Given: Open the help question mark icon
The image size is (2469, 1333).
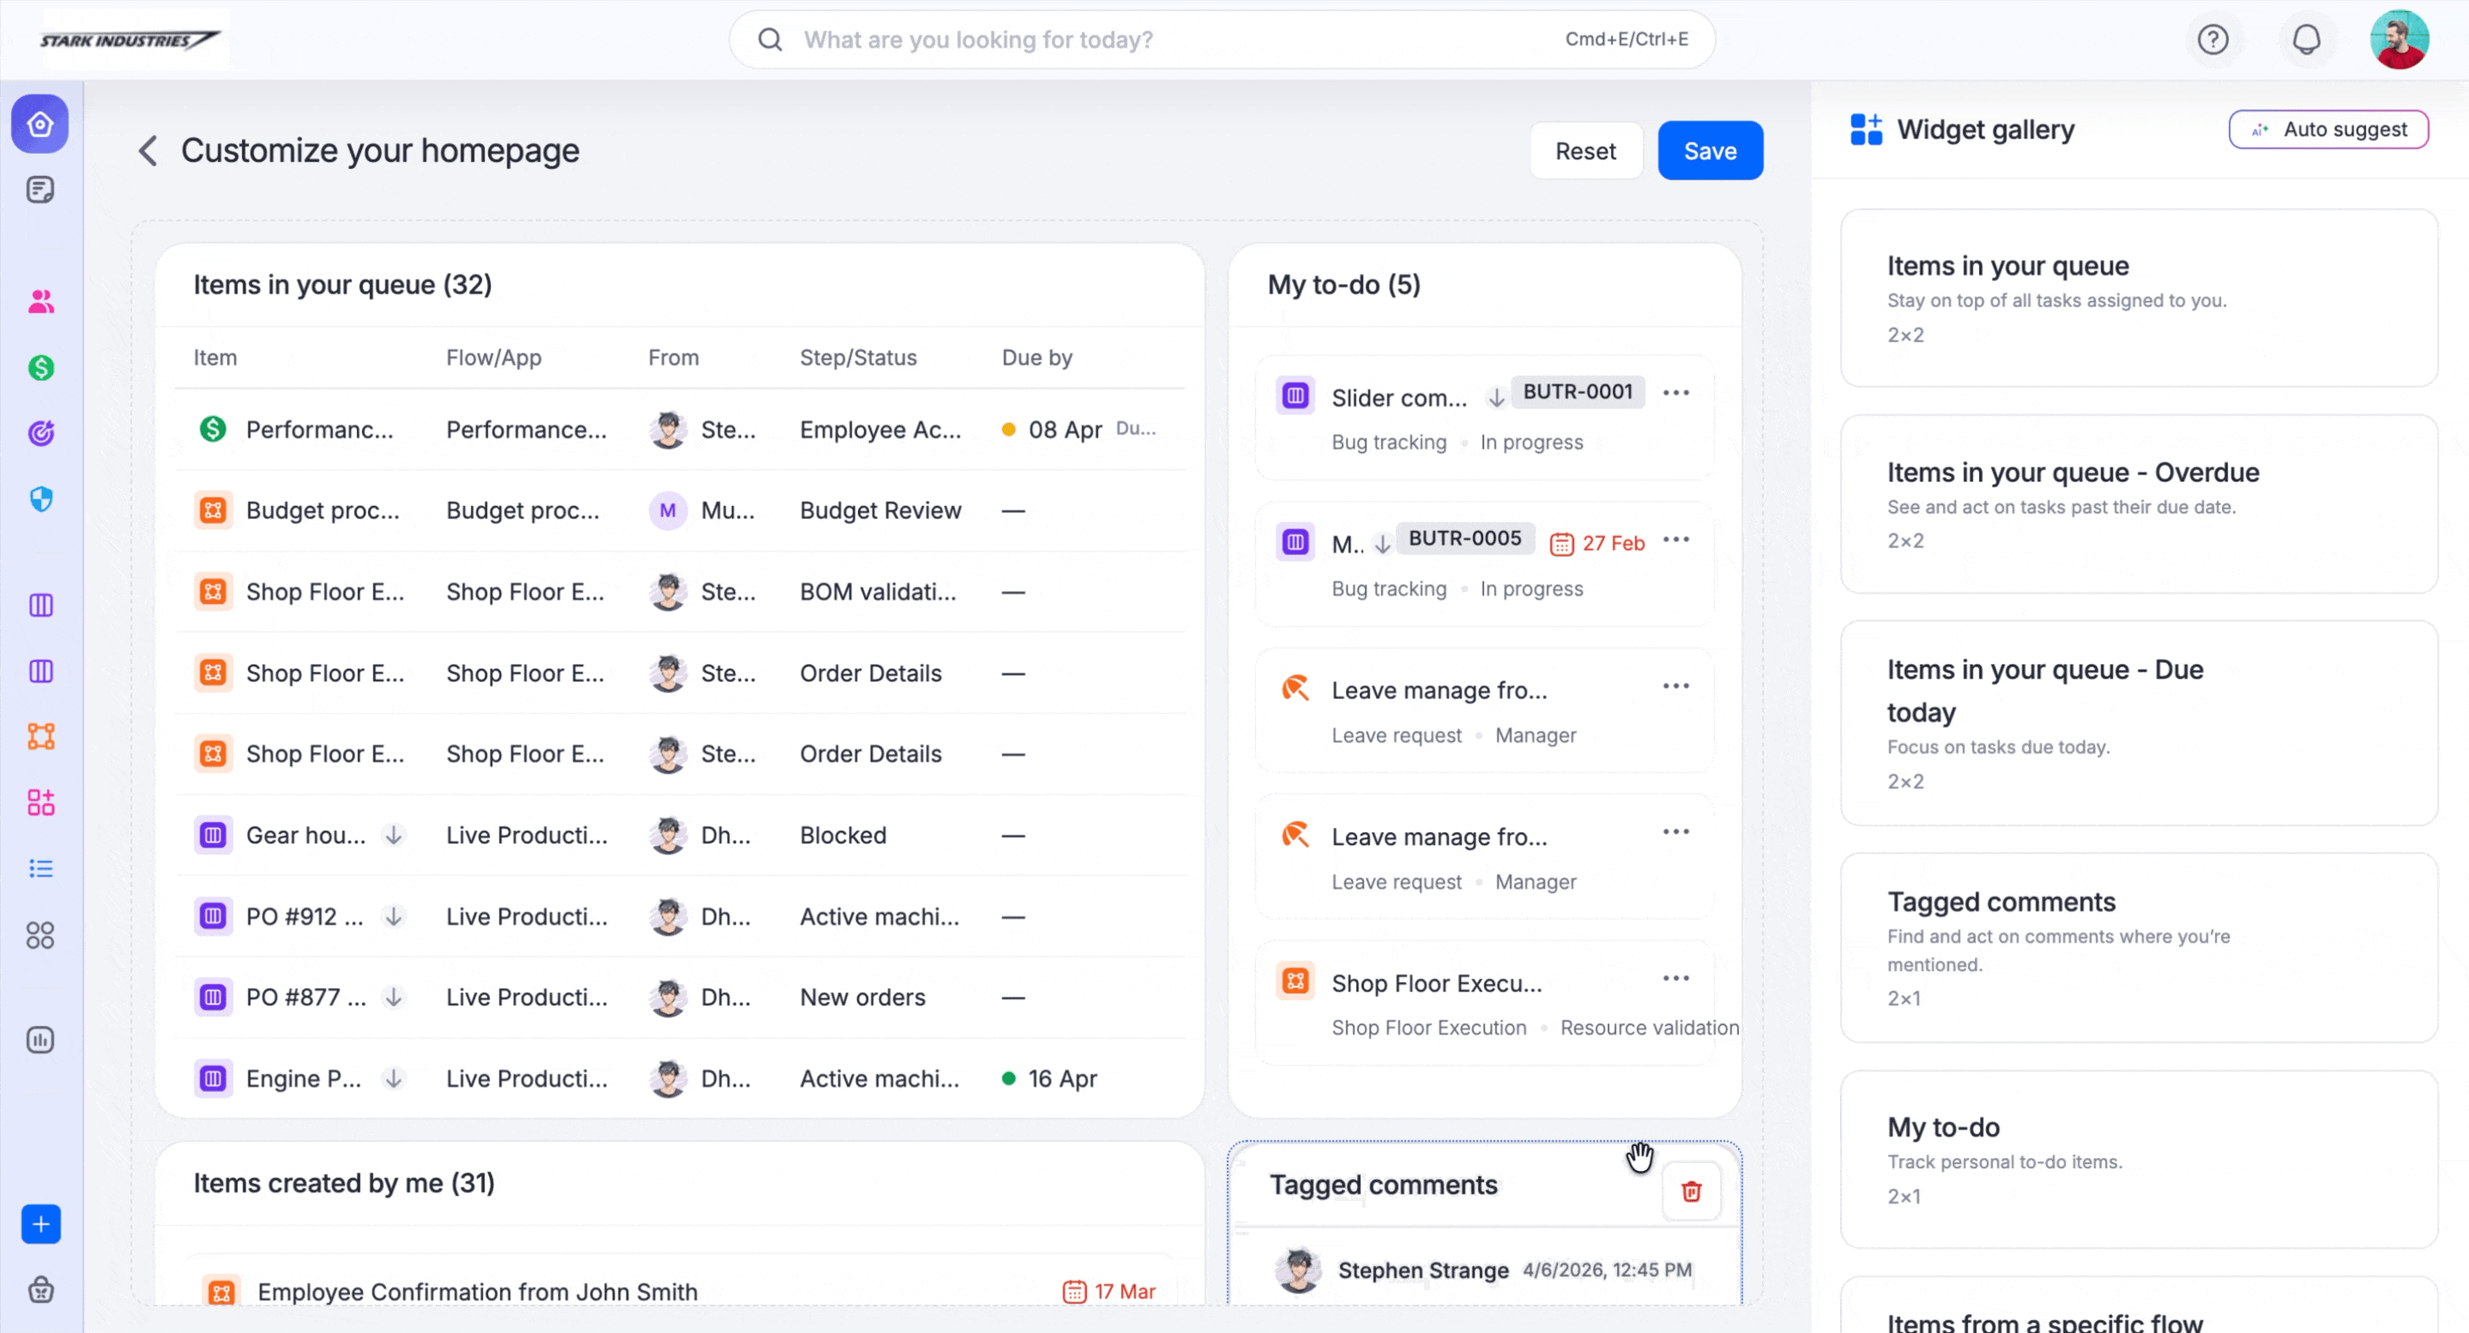Looking at the screenshot, I should tap(2212, 39).
